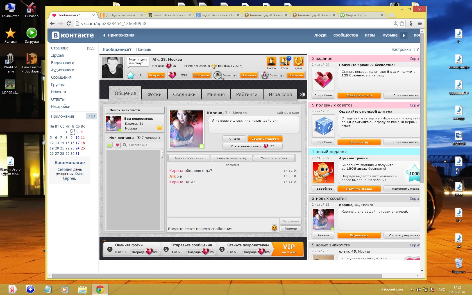Click the volume icon in system tray
The image size is (472, 295).
(x=418, y=289)
